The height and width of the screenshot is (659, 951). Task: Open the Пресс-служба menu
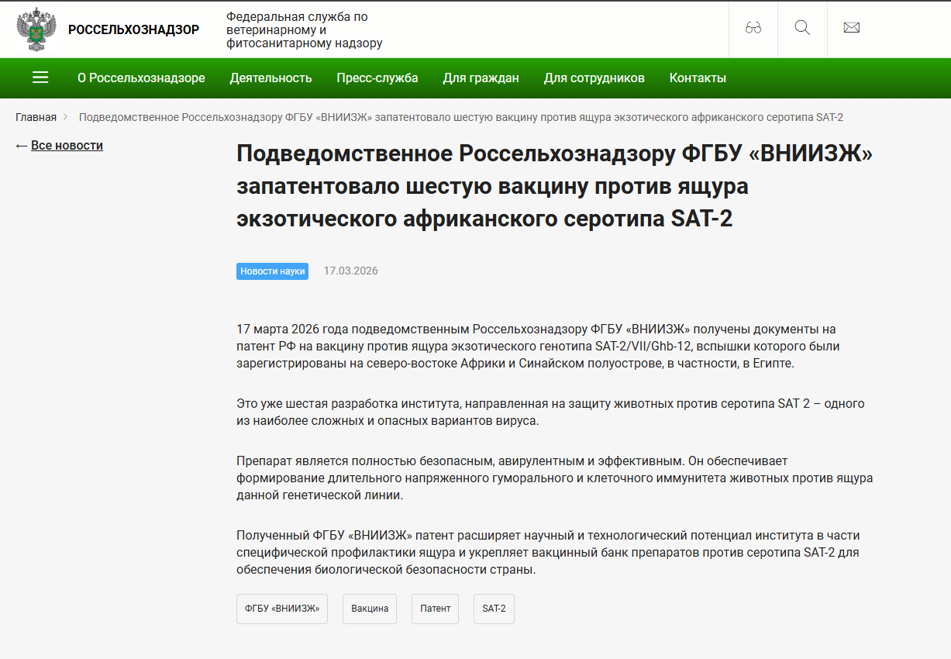[x=377, y=78]
